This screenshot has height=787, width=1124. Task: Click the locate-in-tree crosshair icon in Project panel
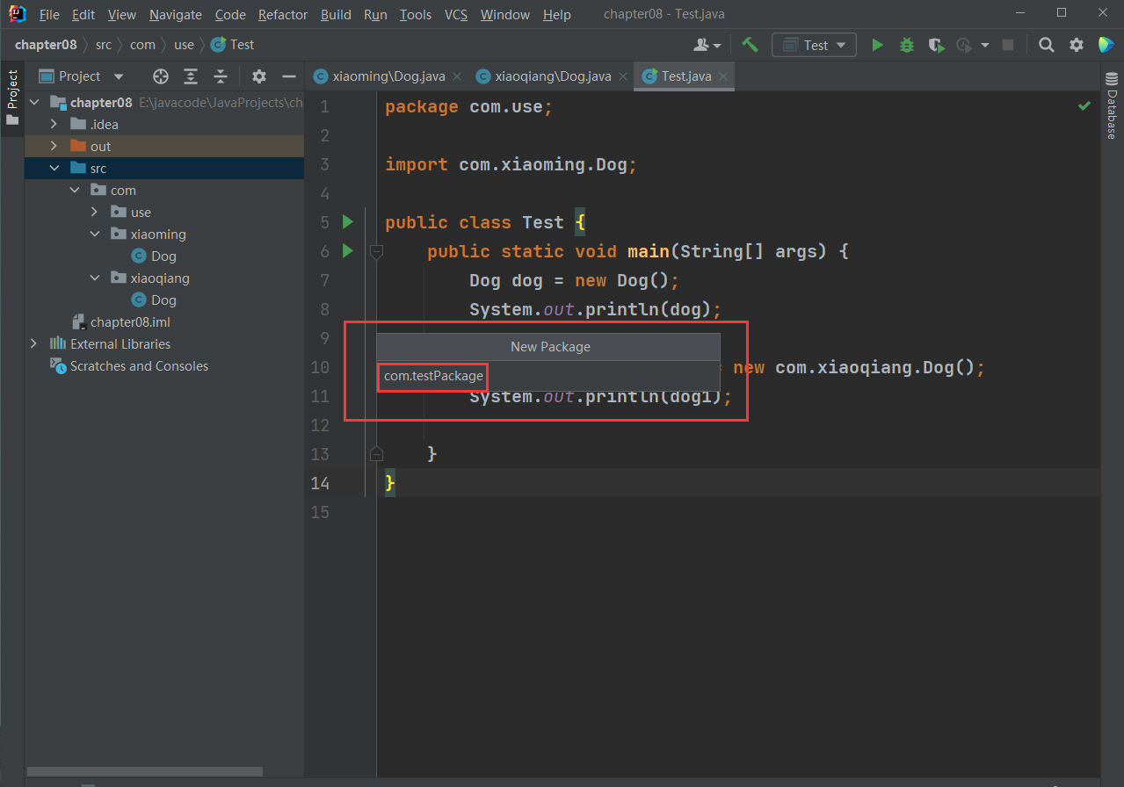point(160,76)
